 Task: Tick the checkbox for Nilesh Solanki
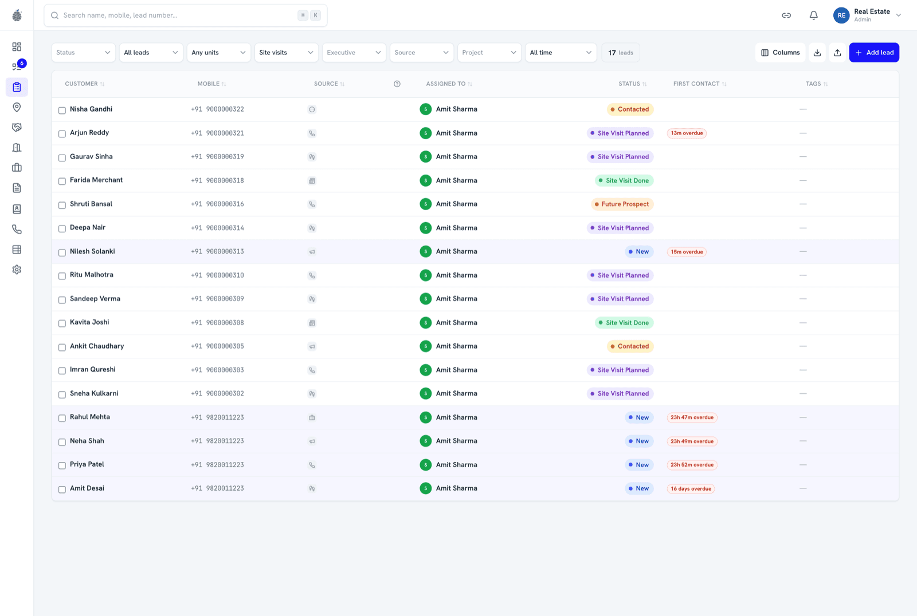62,252
